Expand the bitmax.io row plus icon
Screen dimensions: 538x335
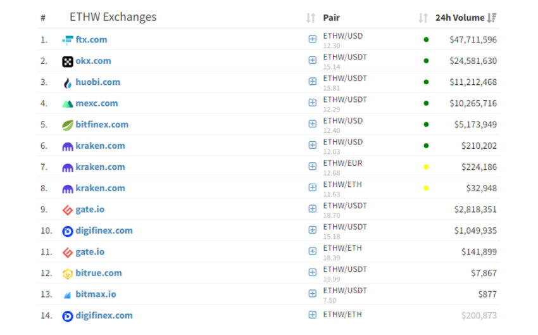(x=312, y=294)
